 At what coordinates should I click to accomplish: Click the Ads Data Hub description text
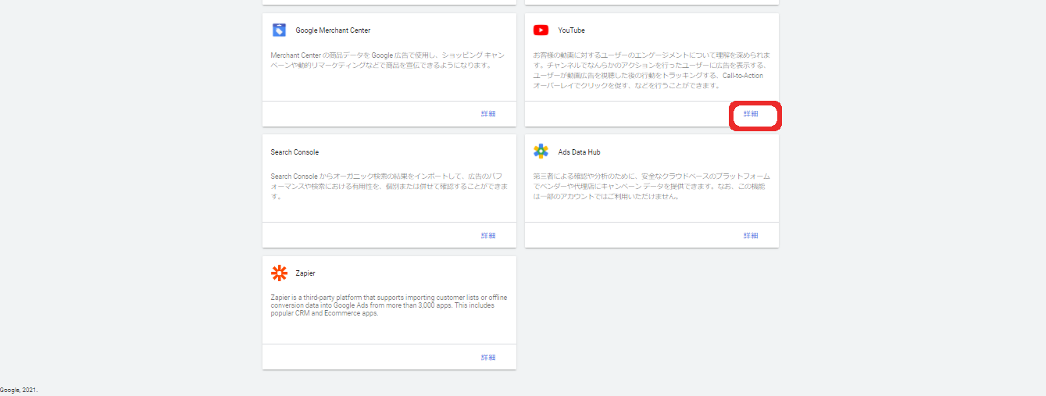[x=652, y=186]
